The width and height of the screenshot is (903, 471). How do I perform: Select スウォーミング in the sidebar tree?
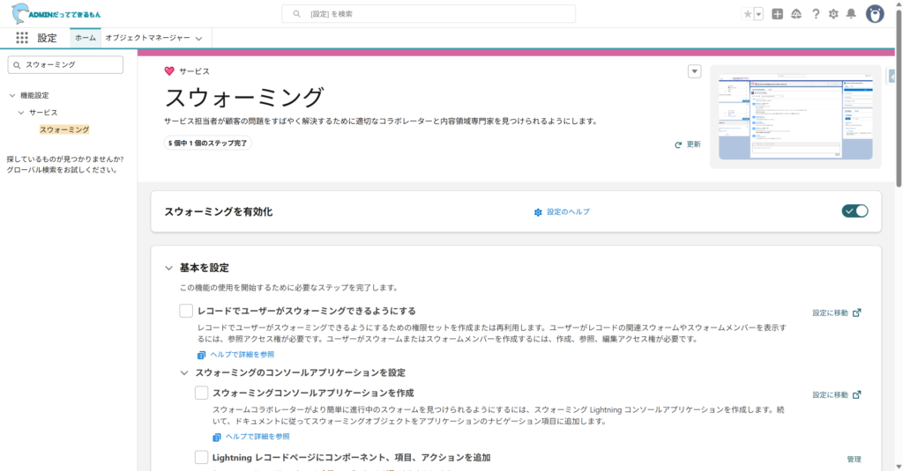pos(64,129)
